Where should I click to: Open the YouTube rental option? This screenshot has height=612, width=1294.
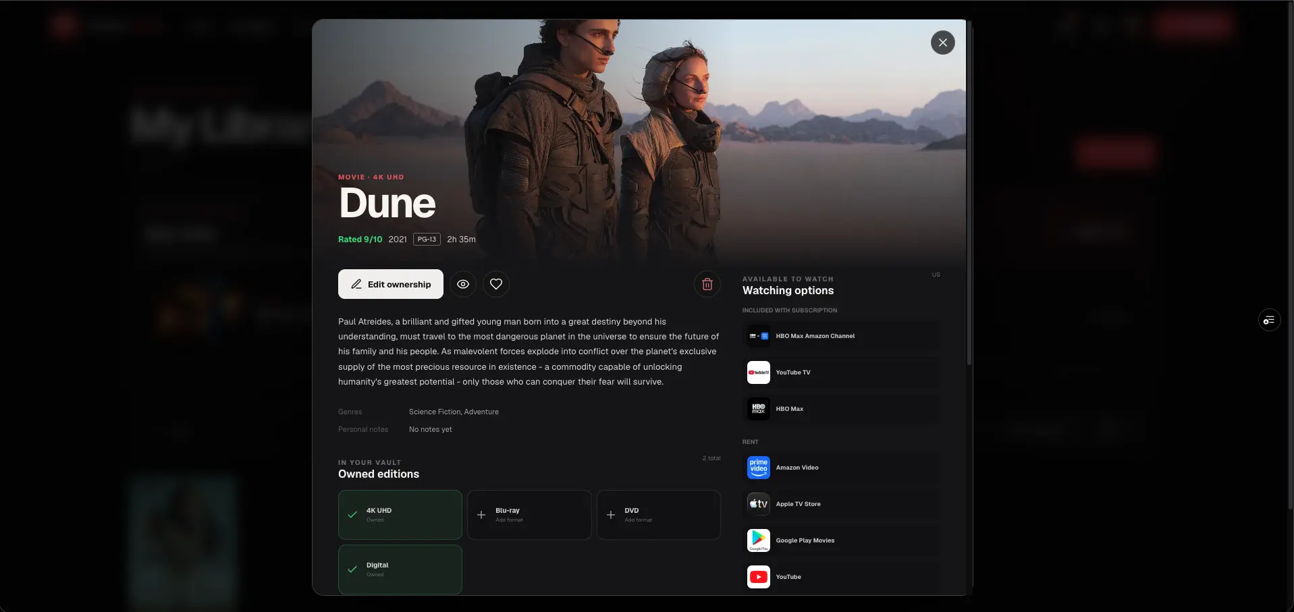click(841, 577)
